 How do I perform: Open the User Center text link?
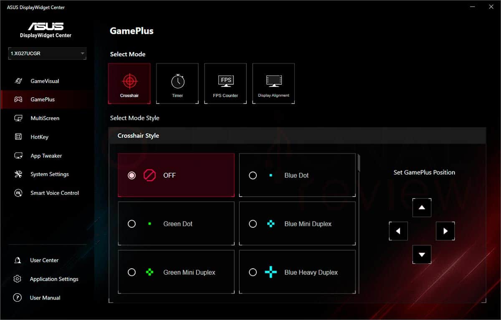44,260
